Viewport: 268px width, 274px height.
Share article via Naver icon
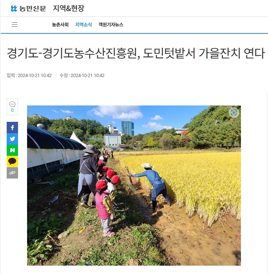12,150
